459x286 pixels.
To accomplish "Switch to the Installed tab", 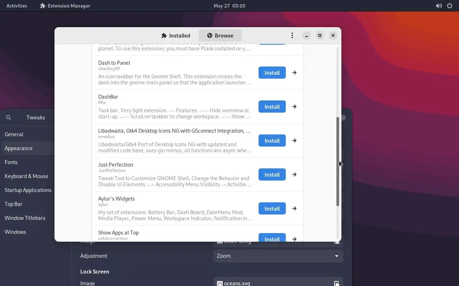I will [x=176, y=35].
